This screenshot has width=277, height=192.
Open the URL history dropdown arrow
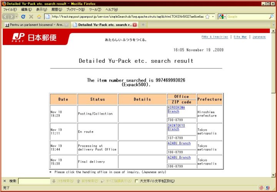point(213,17)
